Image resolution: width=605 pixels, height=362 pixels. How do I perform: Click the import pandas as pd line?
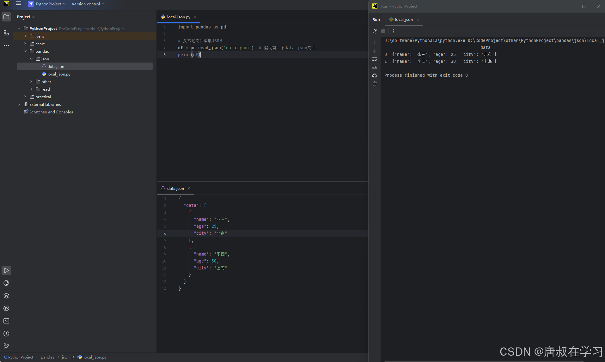202,27
